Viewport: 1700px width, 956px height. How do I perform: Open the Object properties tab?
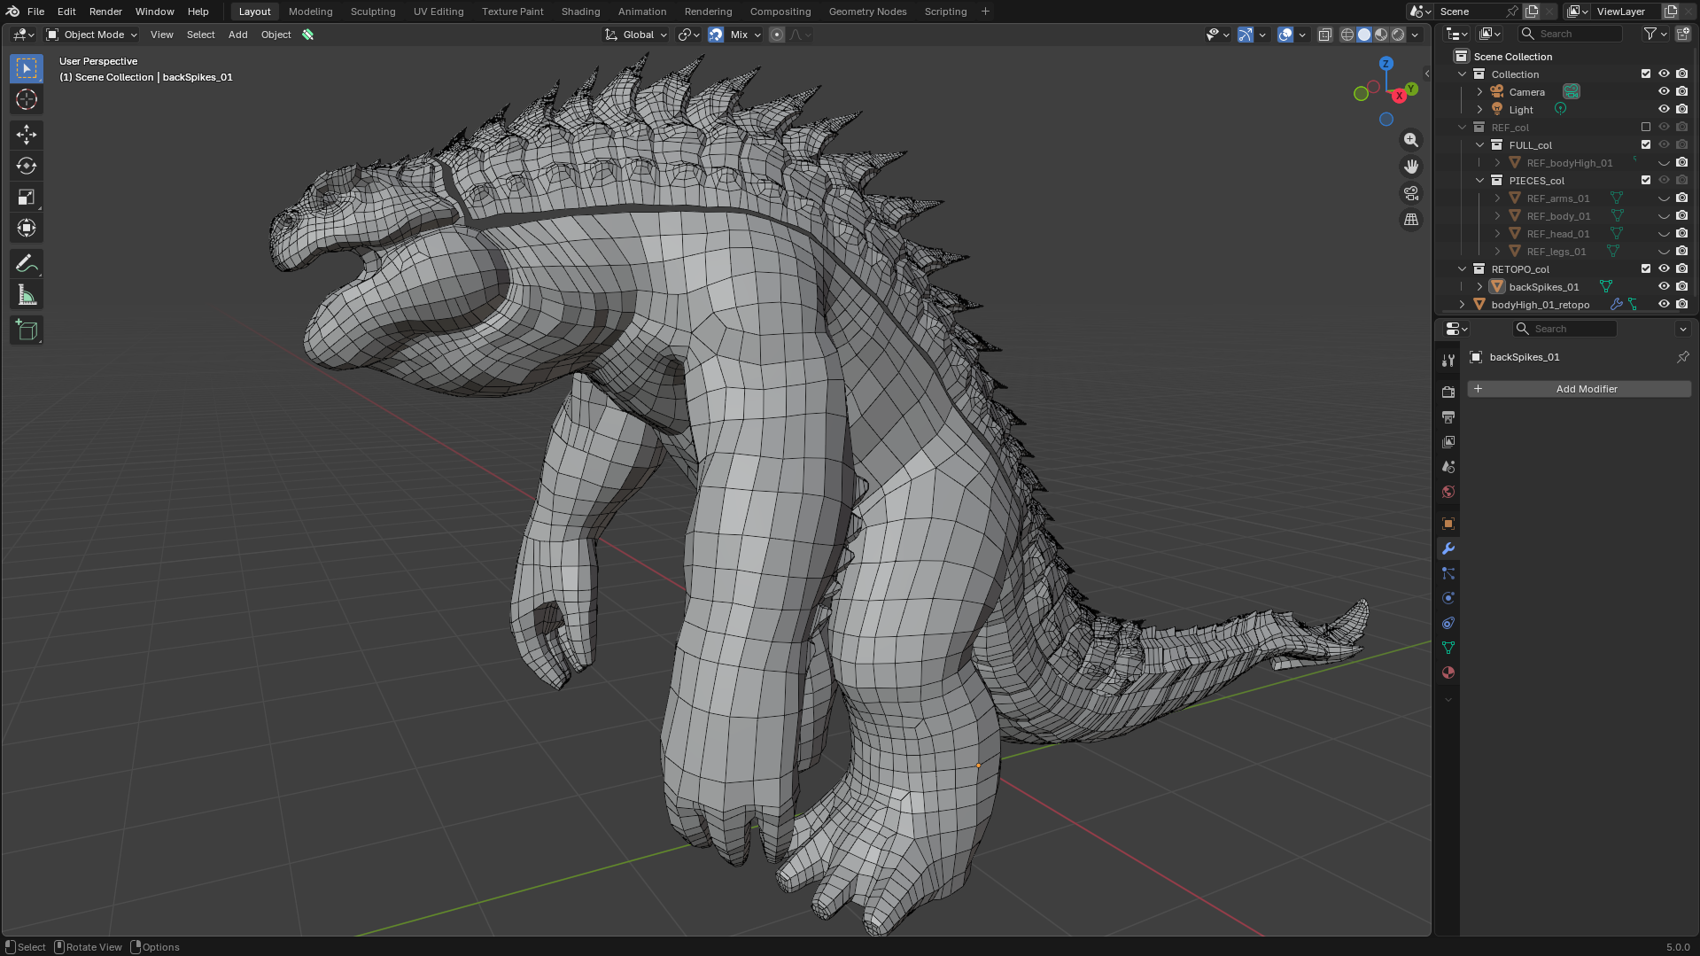1448,524
